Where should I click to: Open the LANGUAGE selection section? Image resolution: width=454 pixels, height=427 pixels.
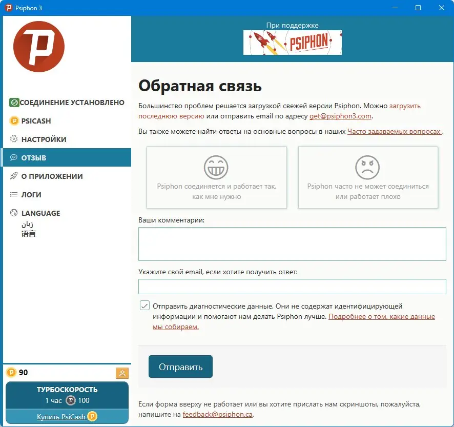click(x=67, y=221)
